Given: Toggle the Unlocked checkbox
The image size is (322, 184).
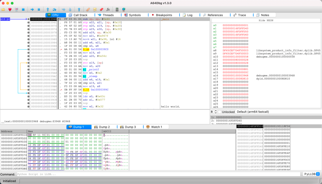Looking at the screenshot, I should pyautogui.click(x=219, y=112).
